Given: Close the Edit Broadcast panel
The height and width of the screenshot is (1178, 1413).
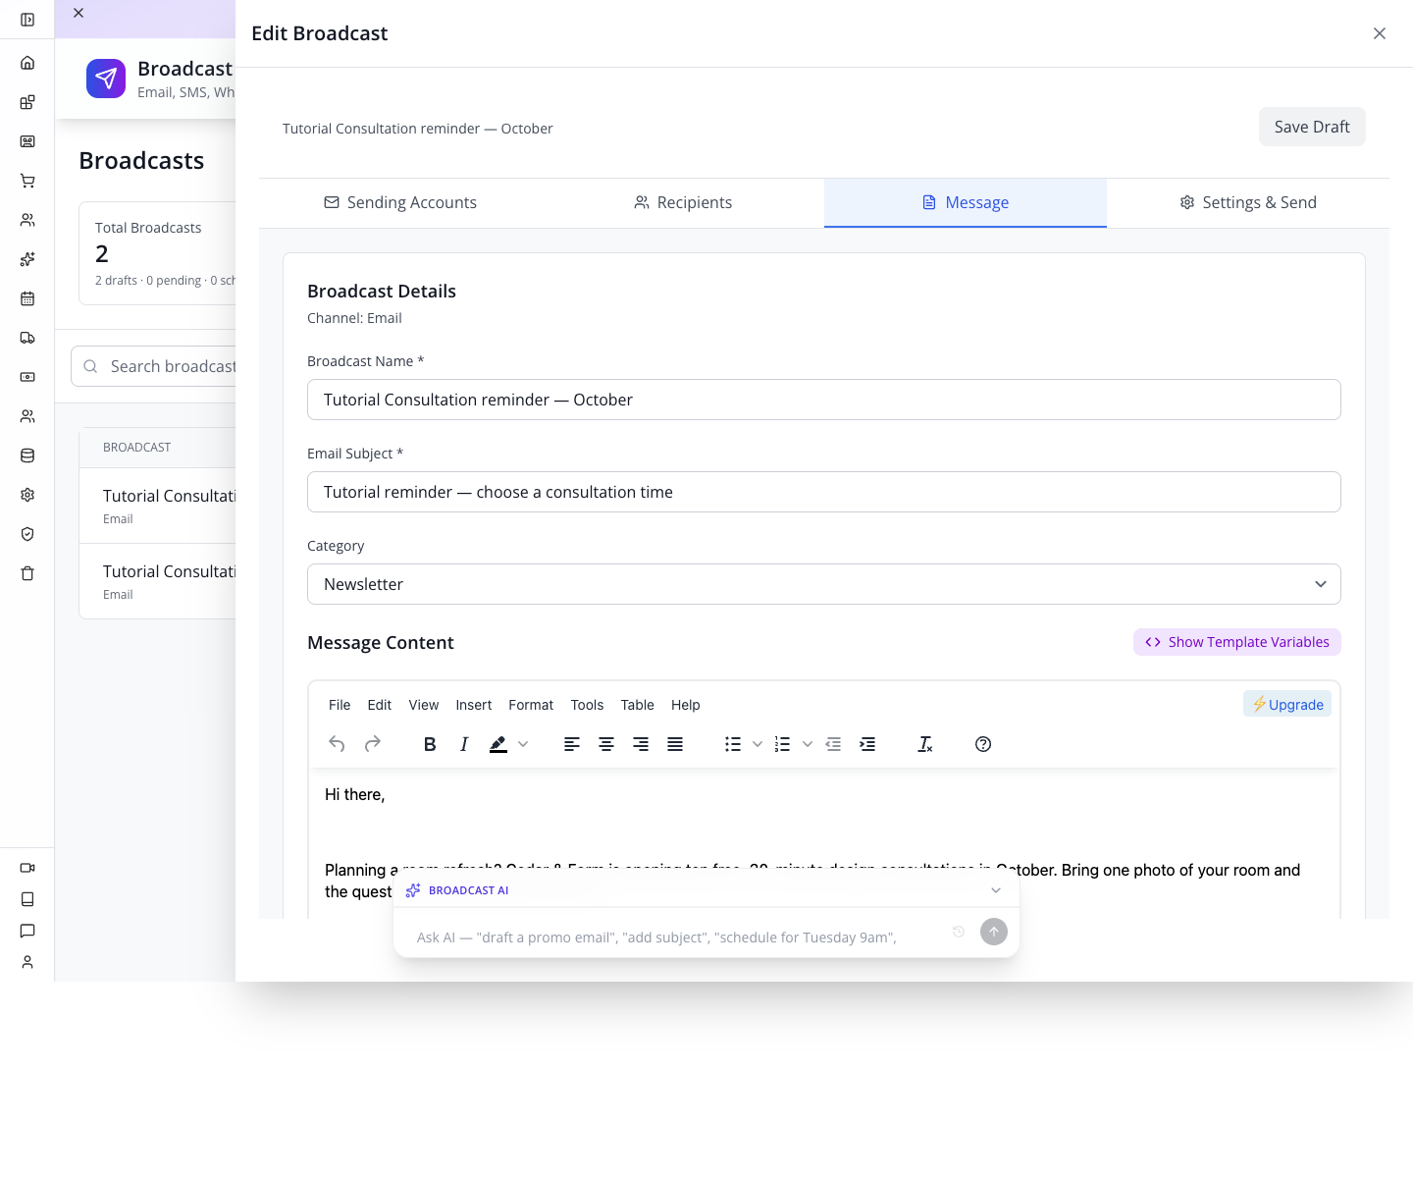Looking at the screenshot, I should (x=1380, y=33).
